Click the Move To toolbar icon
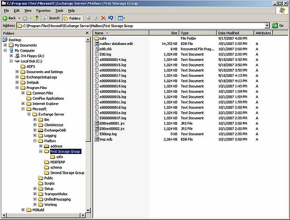 88,18
